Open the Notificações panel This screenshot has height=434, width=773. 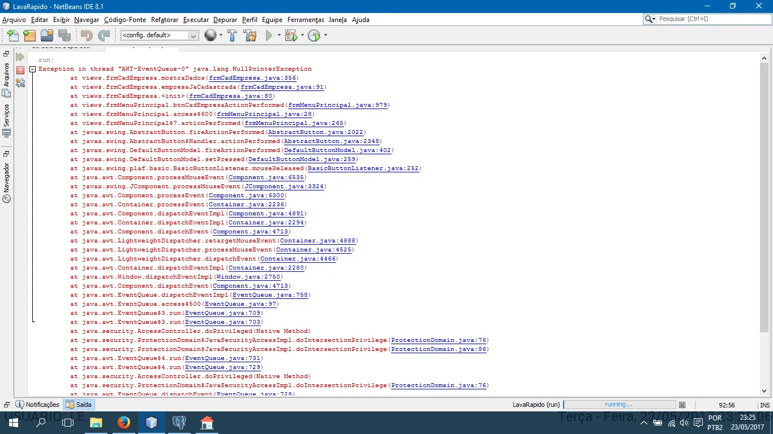click(37, 405)
